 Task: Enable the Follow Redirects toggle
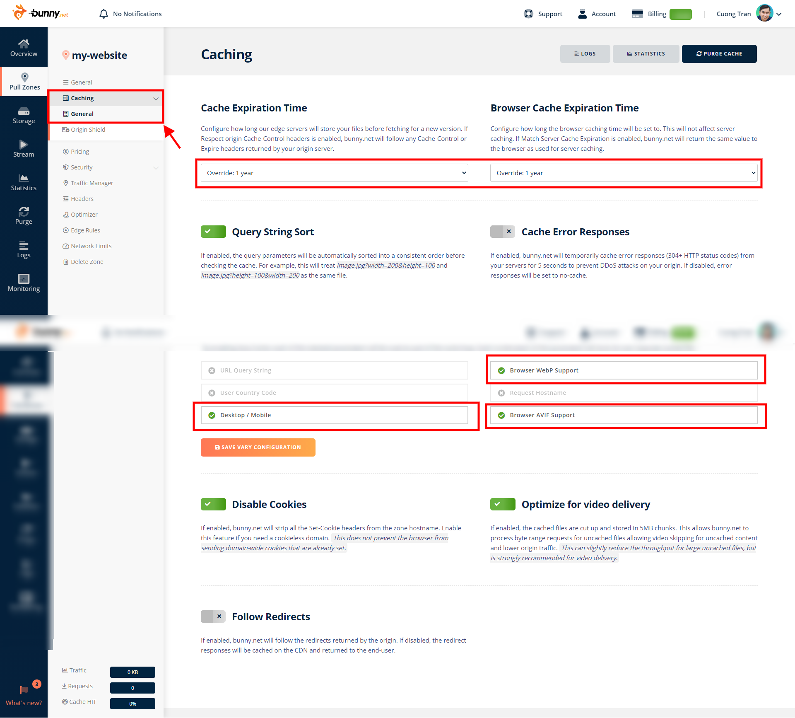tap(213, 616)
